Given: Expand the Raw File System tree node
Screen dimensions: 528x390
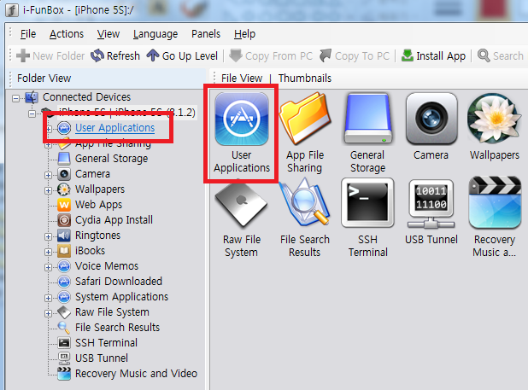Looking at the screenshot, I should pos(48,313).
